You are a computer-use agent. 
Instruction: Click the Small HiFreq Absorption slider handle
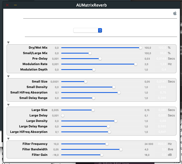(x=119, y=92)
